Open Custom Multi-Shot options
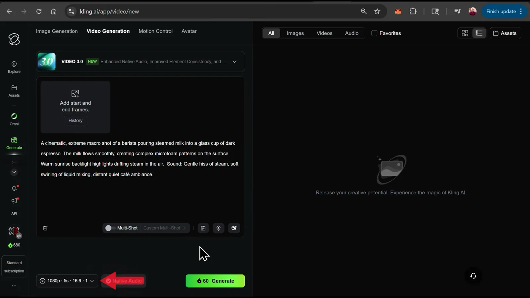 [x=165, y=228]
